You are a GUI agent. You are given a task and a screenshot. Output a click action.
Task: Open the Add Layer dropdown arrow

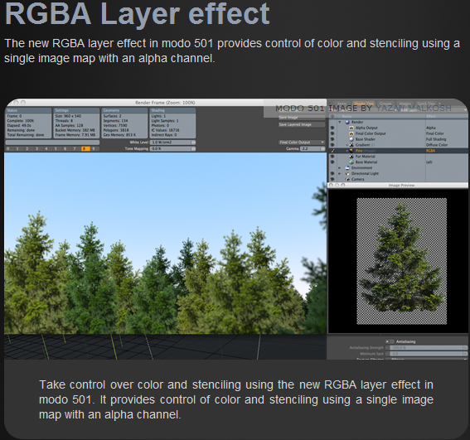pyautogui.click(x=466, y=110)
